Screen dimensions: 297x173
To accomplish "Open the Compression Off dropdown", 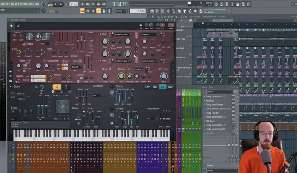I will pyautogui.click(x=152, y=118).
